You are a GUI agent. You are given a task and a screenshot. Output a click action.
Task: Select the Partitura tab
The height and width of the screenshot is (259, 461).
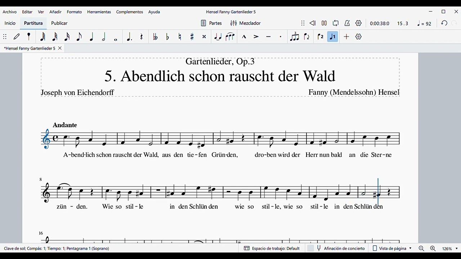tap(33, 23)
